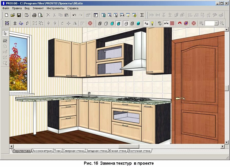The image size is (230, 167).
Task: Switch to the Аксонометрия tab
Action: click(x=42, y=151)
